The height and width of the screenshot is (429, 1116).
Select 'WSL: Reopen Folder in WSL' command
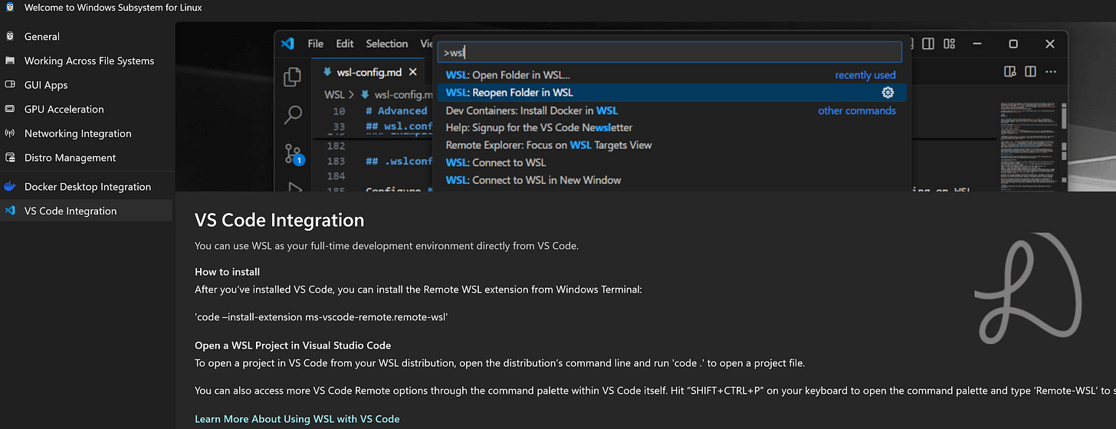[x=671, y=93]
